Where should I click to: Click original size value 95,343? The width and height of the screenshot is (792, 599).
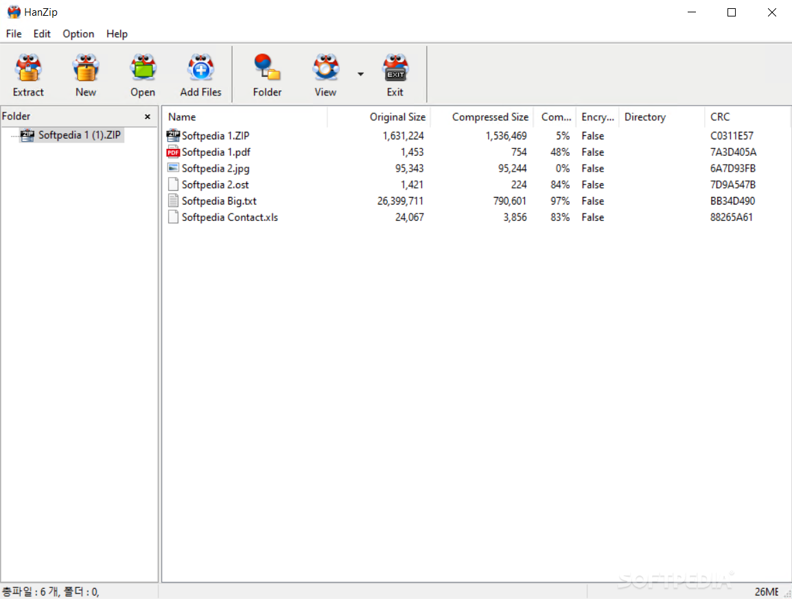point(409,168)
